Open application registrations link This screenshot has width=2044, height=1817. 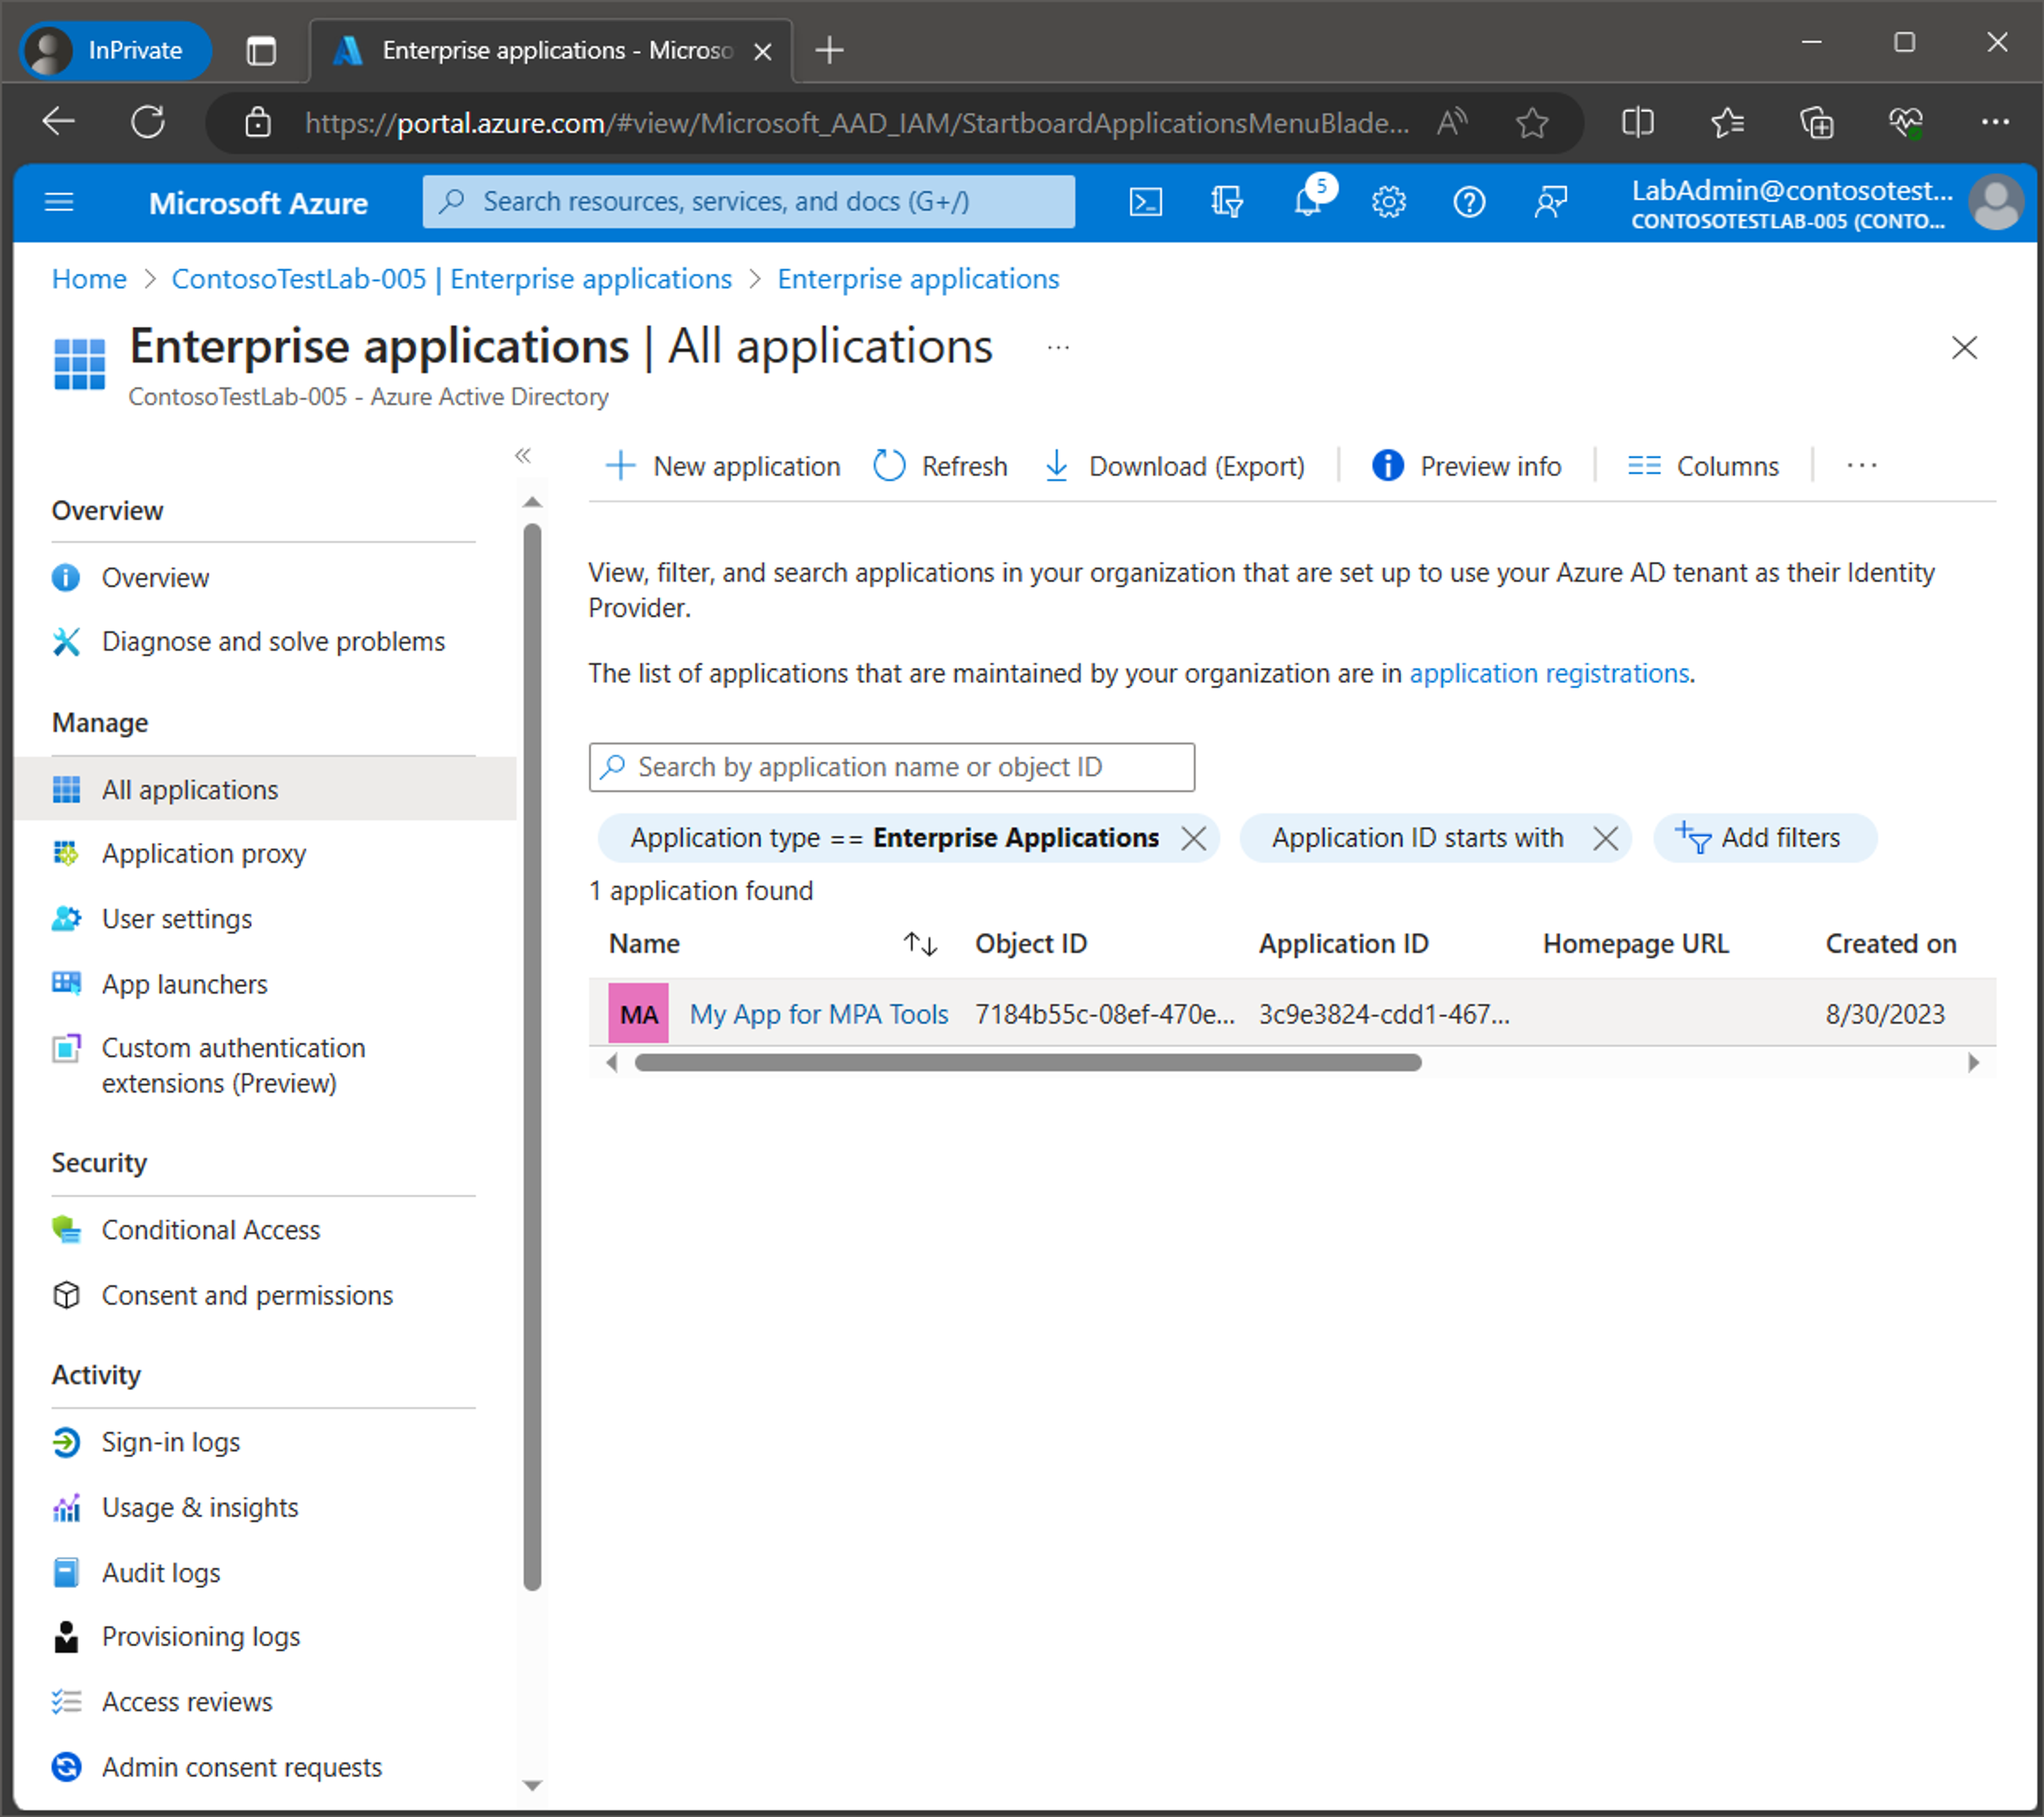[x=1549, y=674]
